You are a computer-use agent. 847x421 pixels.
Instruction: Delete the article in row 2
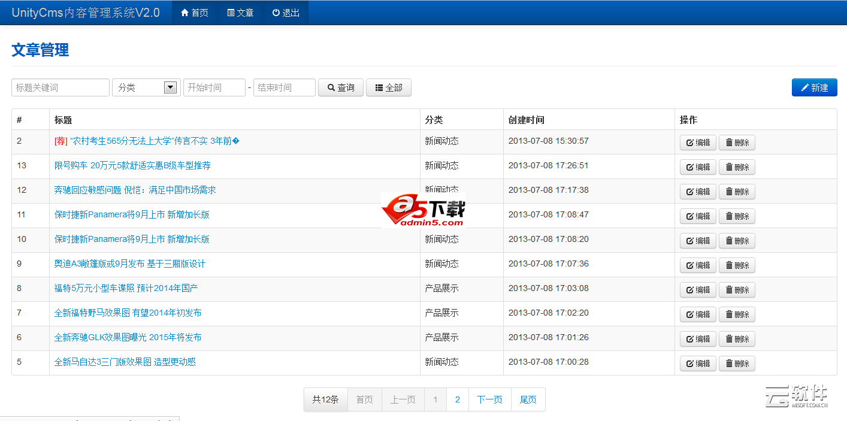coord(737,143)
